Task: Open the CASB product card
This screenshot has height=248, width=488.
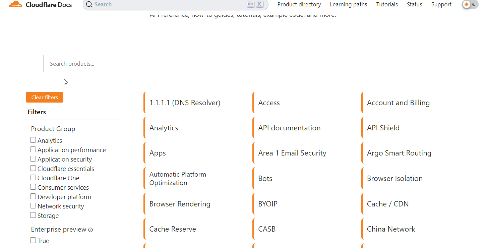Action: [x=304, y=229]
